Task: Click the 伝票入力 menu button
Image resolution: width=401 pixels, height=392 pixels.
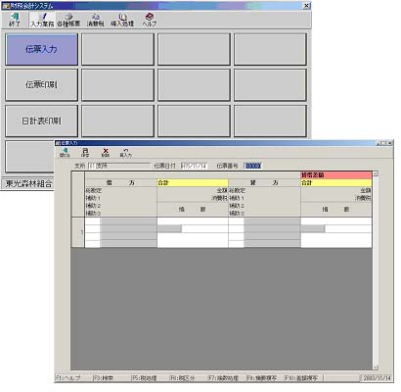Action: (x=41, y=49)
